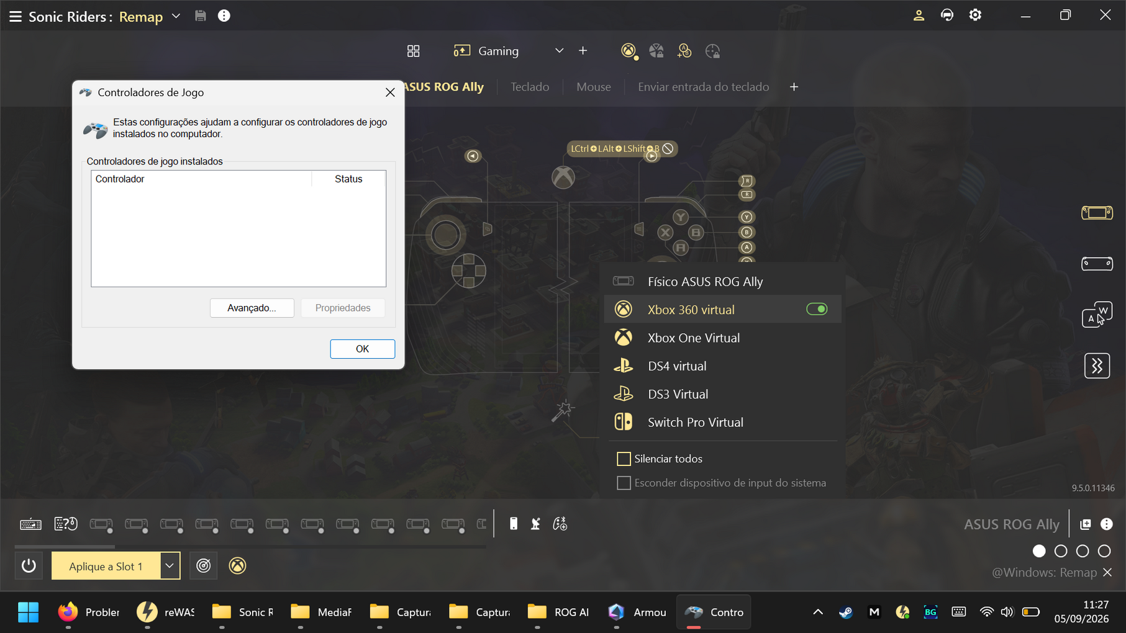The width and height of the screenshot is (1126, 633).
Task: Click the Xbox guide button on controller
Action: coord(563,177)
